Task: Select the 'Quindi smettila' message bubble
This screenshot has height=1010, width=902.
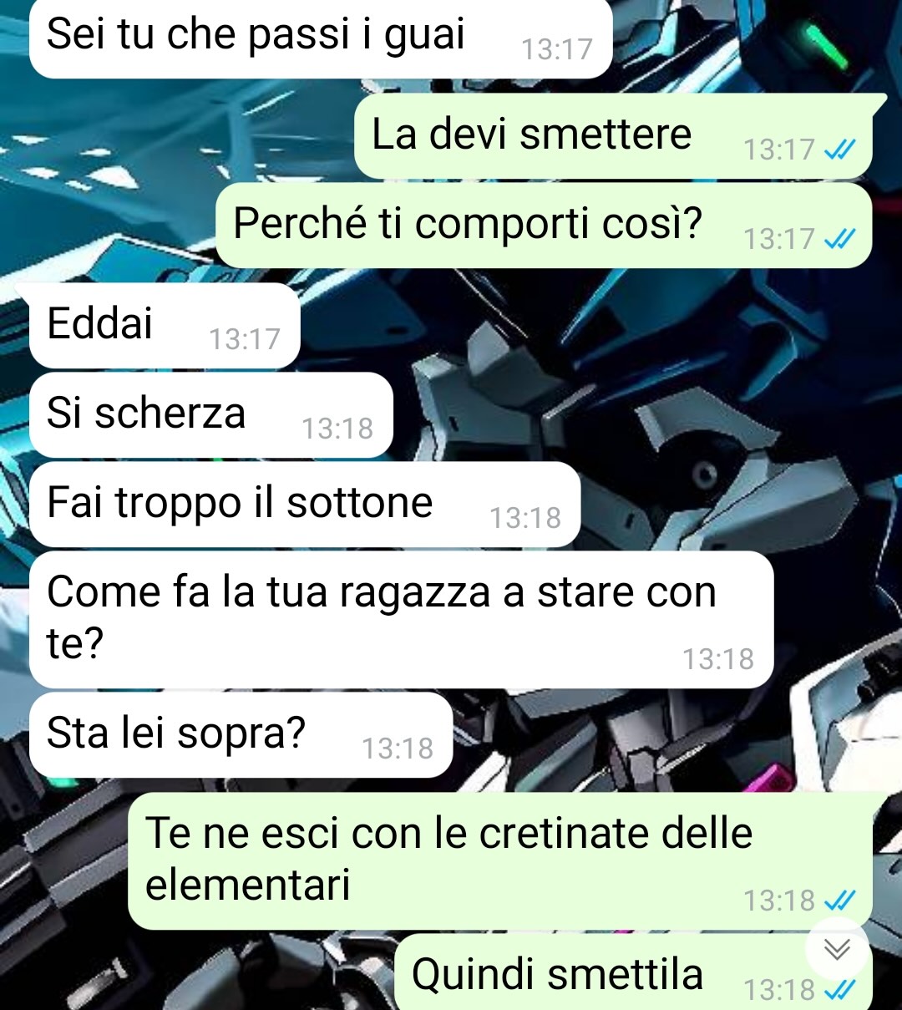Action: click(x=633, y=972)
